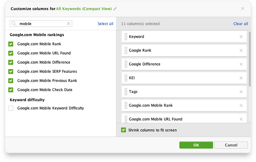The image size is (256, 162).
Task: Click the selected columns list scrollbar
Action: click(x=250, y=59)
